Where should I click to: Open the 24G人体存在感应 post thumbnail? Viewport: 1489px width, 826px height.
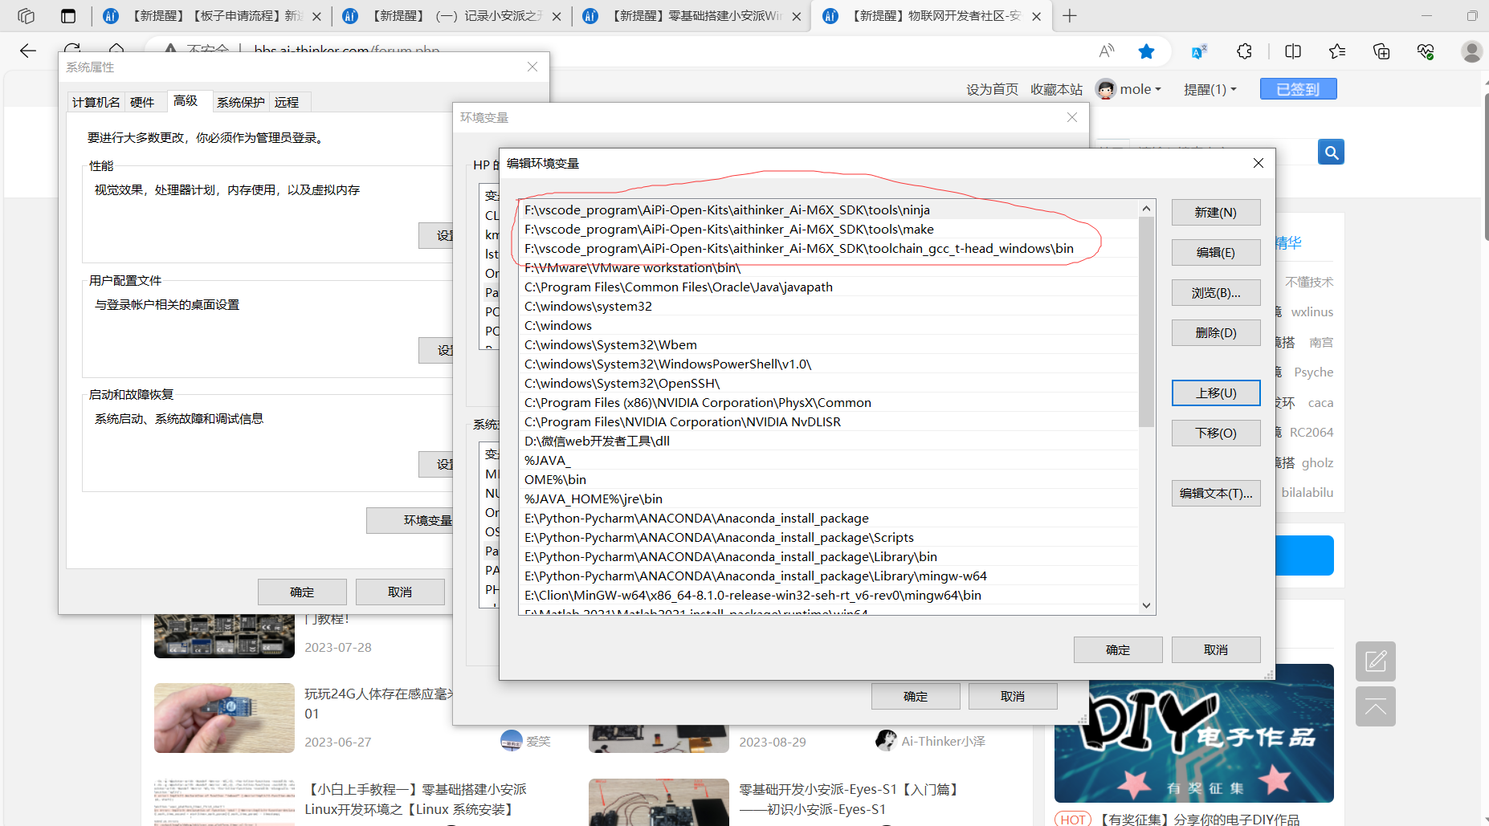[x=224, y=718]
